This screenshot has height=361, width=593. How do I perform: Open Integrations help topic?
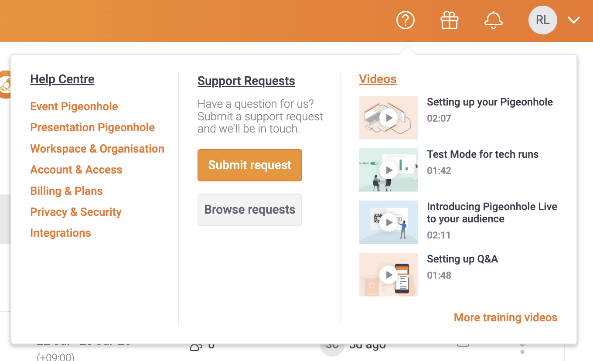pos(61,233)
